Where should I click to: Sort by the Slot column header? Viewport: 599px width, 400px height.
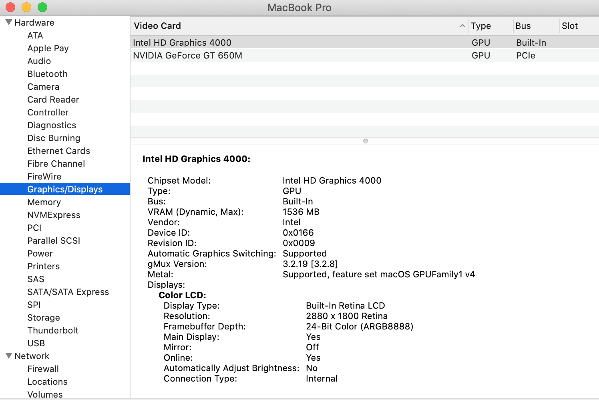[x=579, y=26]
